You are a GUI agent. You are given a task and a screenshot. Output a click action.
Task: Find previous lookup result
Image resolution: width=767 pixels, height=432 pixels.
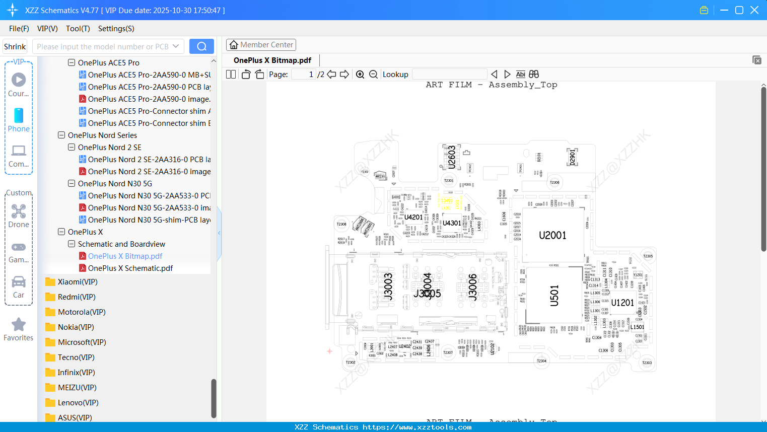tap(494, 75)
